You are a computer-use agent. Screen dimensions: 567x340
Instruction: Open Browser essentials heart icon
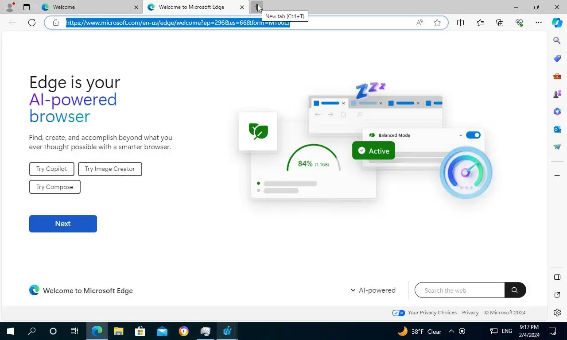[x=519, y=23]
